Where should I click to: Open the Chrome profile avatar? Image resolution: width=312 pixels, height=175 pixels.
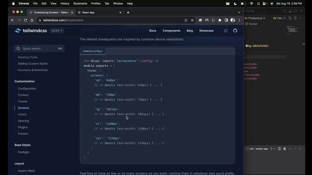pyautogui.click(x=233, y=20)
